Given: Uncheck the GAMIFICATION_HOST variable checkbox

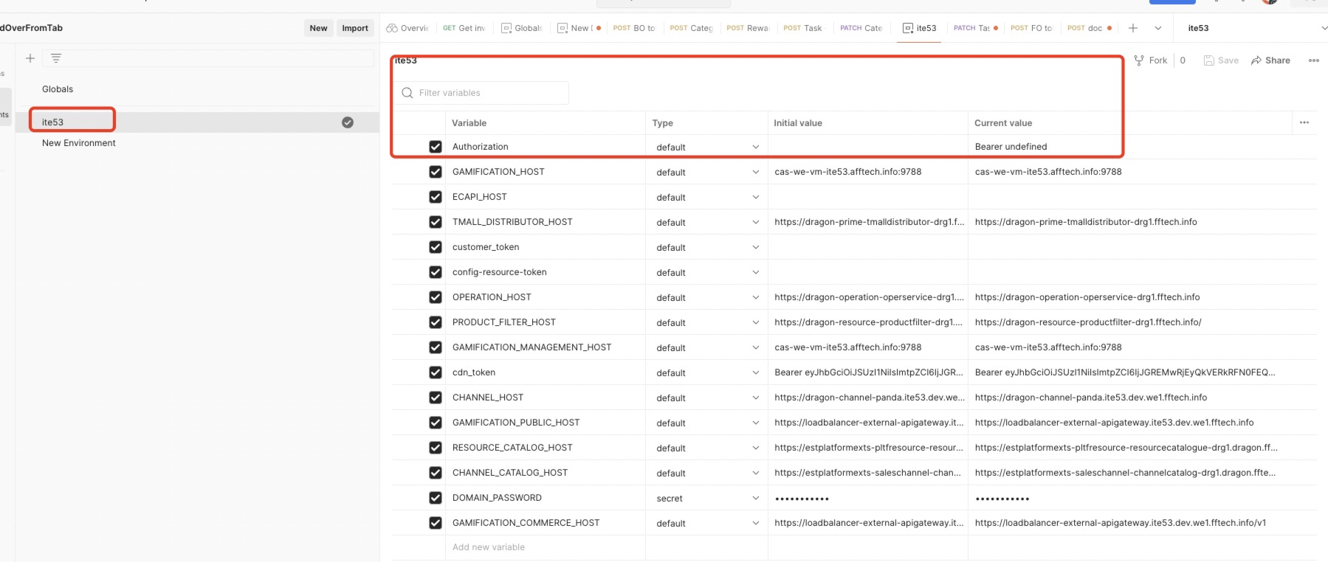Looking at the screenshot, I should coord(436,172).
